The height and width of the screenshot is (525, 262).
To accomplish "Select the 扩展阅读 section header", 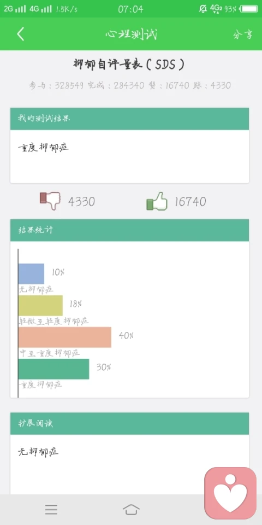I will click(x=130, y=423).
